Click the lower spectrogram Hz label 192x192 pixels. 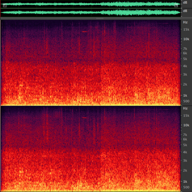click(x=185, y=108)
